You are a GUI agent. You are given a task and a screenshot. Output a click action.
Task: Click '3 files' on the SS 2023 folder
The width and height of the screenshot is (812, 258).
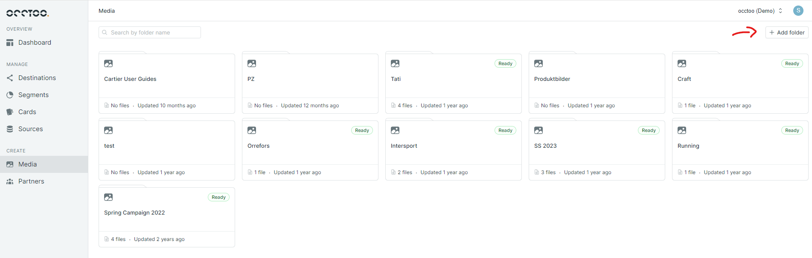548,172
